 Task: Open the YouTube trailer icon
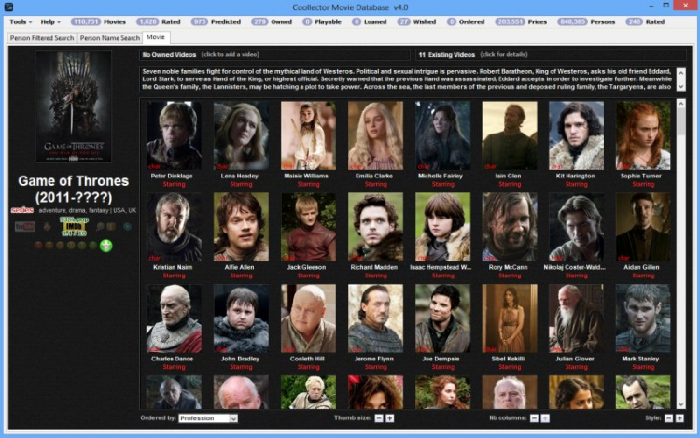[24, 227]
